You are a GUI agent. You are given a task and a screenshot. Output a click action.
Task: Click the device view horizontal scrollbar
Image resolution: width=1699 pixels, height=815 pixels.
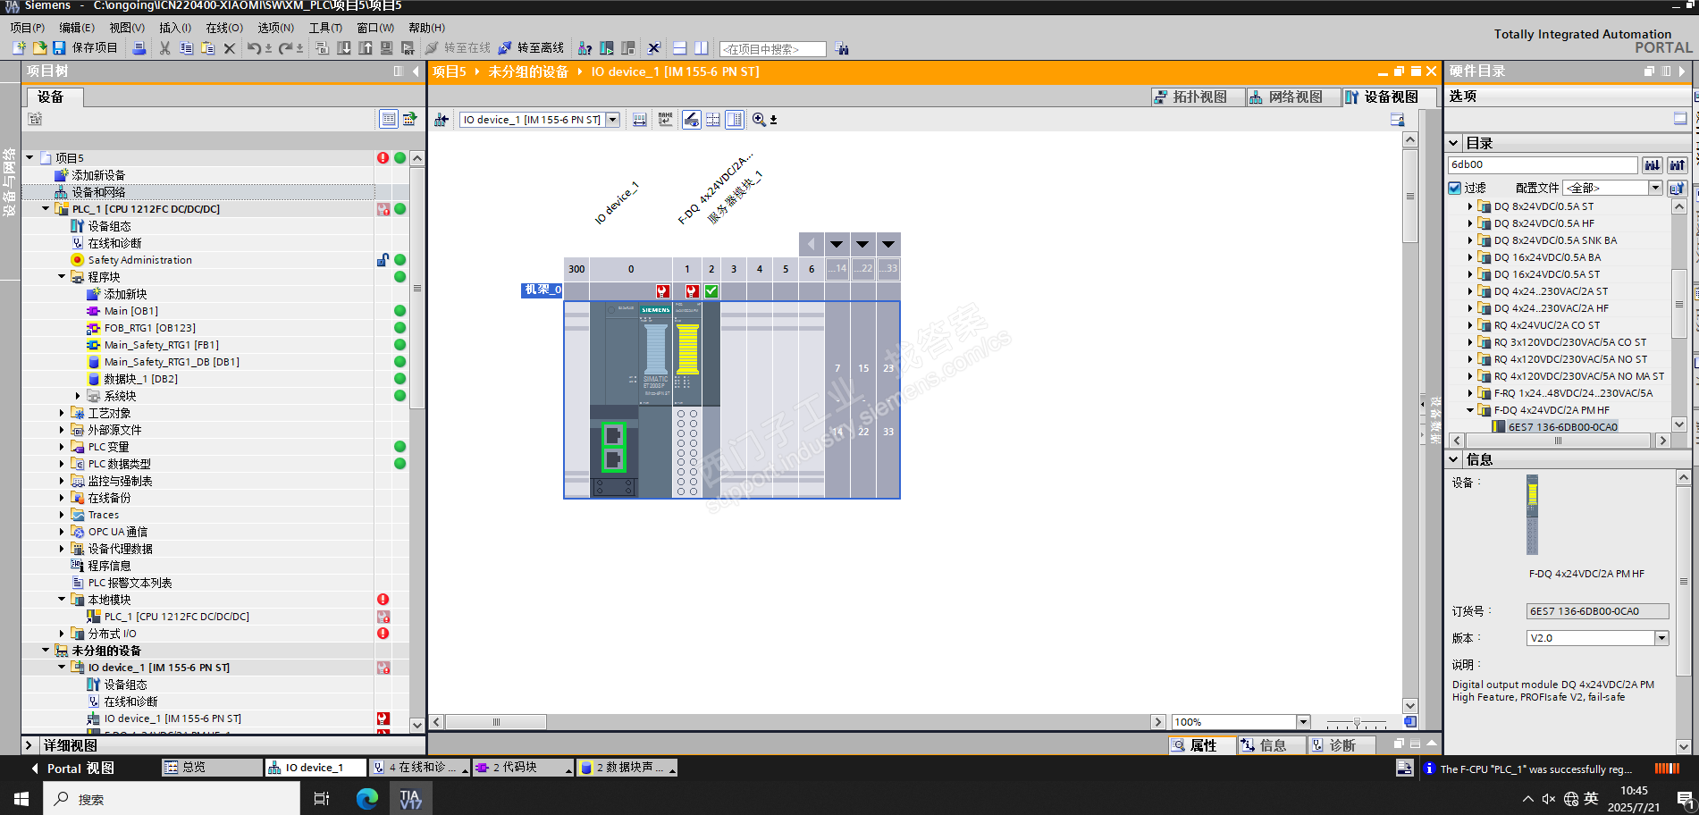click(798, 722)
